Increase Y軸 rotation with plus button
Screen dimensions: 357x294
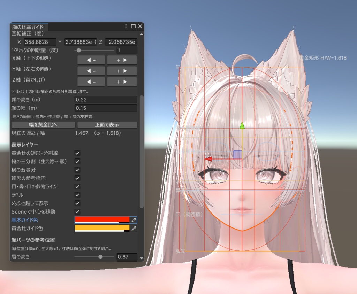[122, 71]
